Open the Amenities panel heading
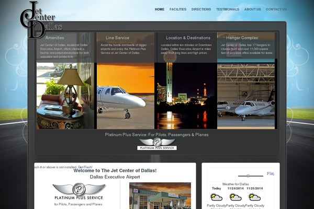The height and width of the screenshot is (209, 314). tap(54, 38)
